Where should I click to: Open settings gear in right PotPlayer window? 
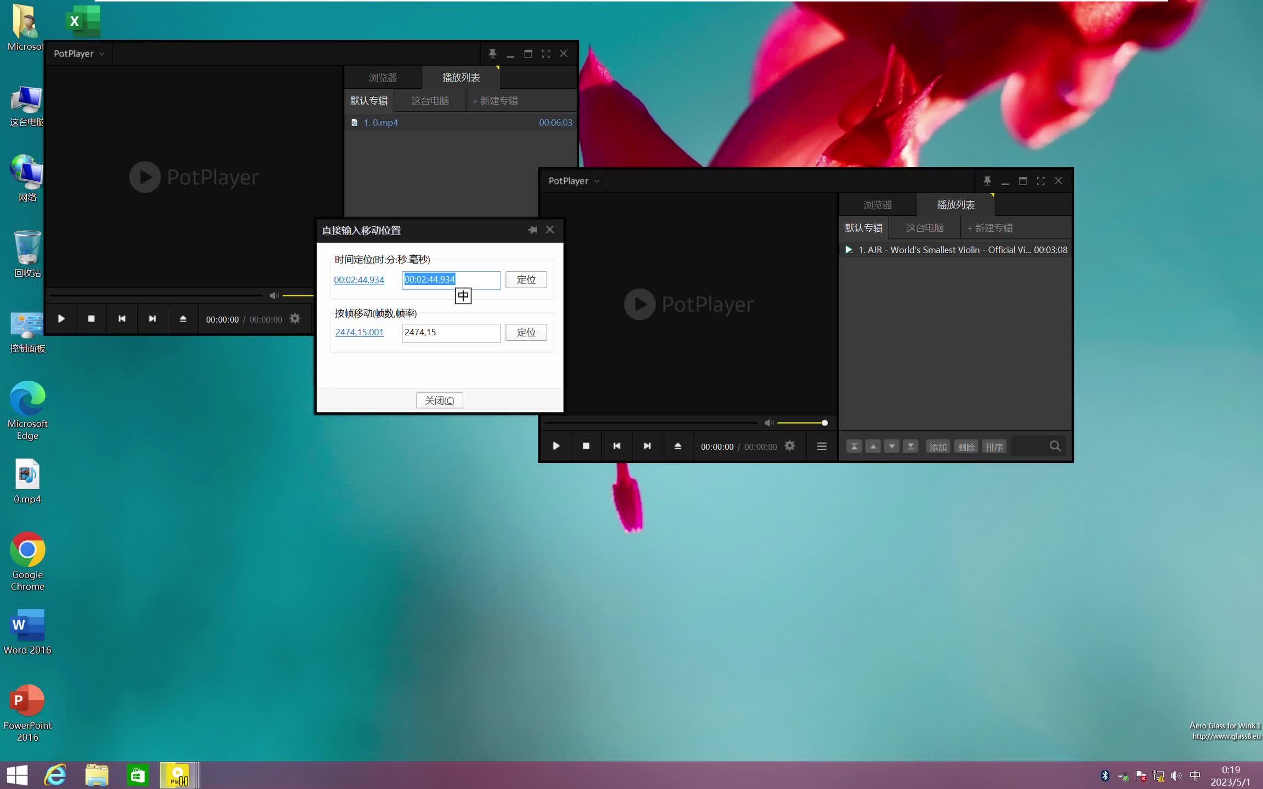pyautogui.click(x=789, y=446)
